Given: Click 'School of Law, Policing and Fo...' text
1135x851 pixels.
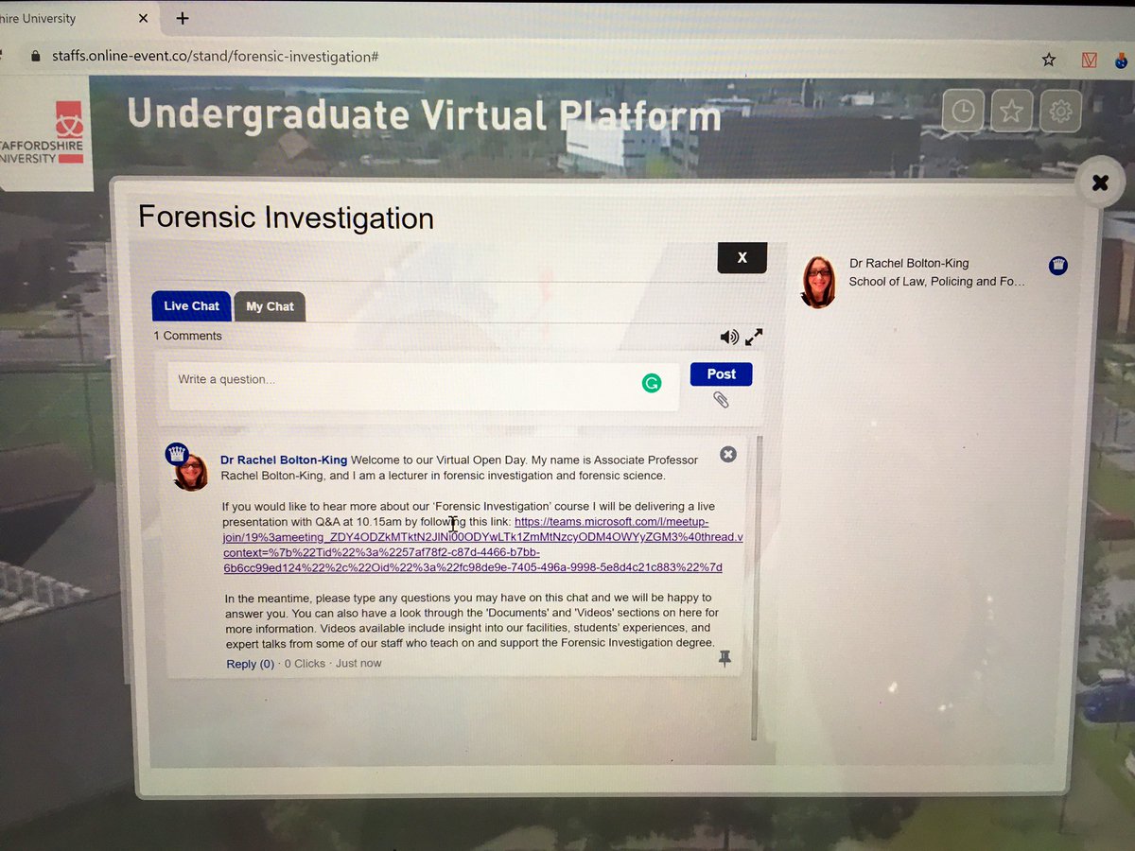Looking at the screenshot, I should point(937,282).
